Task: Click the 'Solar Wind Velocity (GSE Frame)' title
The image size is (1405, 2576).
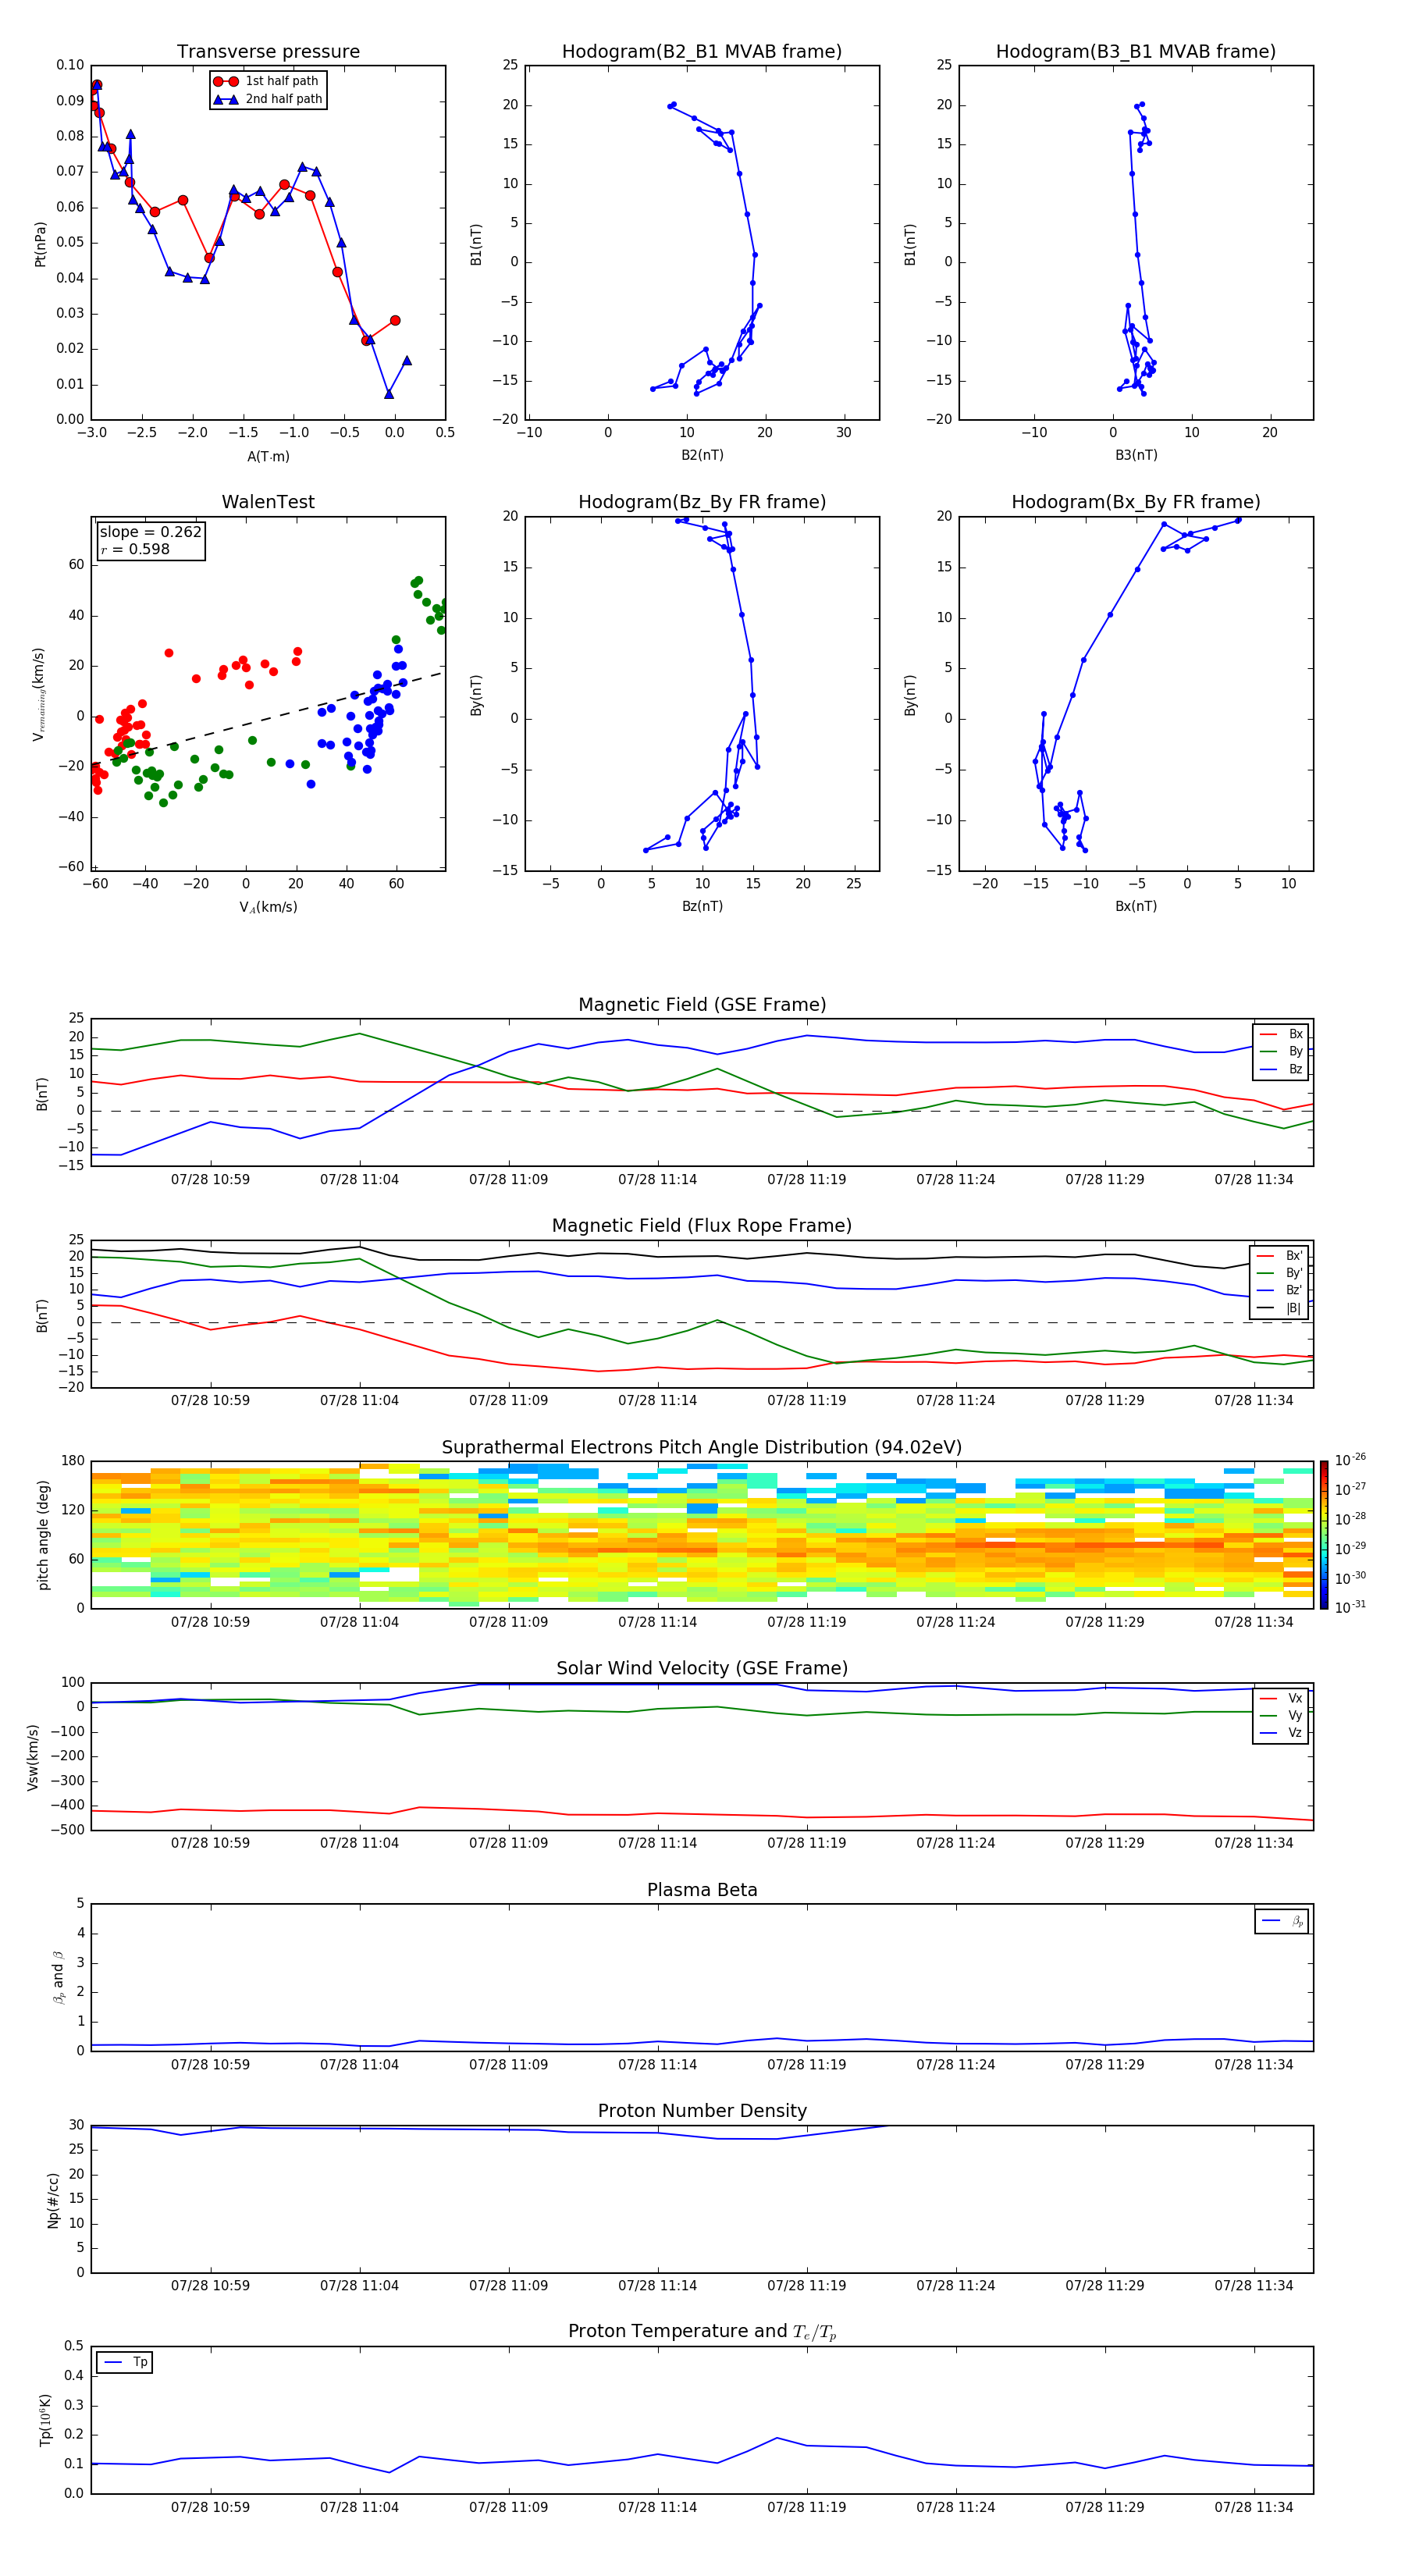Action: coord(702,1668)
